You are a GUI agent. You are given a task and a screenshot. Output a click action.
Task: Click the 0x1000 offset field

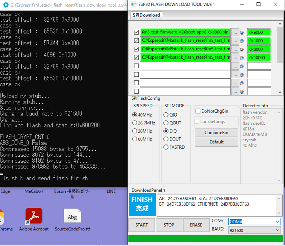pos(259,41)
